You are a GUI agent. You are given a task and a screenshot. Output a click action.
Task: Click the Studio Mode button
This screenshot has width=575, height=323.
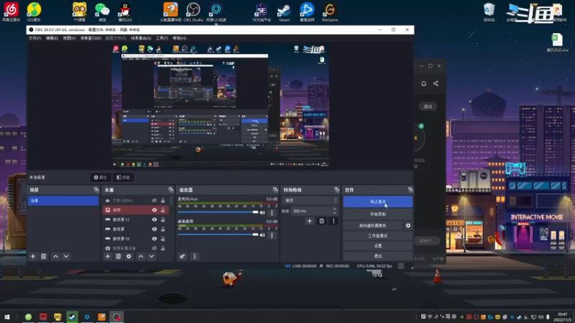378,235
